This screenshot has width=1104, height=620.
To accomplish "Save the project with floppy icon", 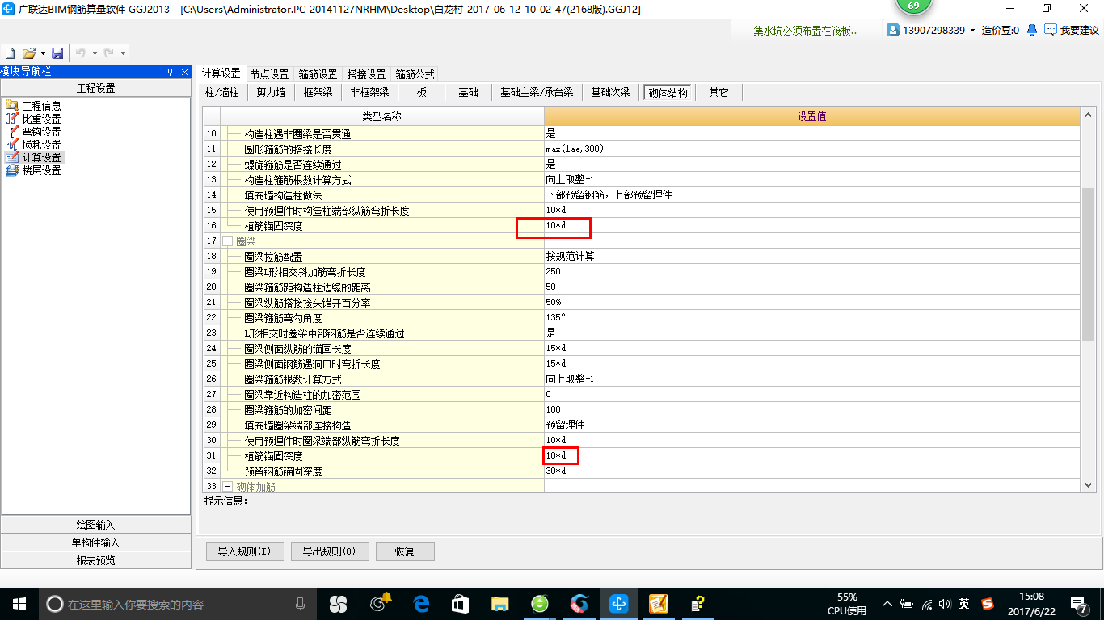I will tap(57, 53).
